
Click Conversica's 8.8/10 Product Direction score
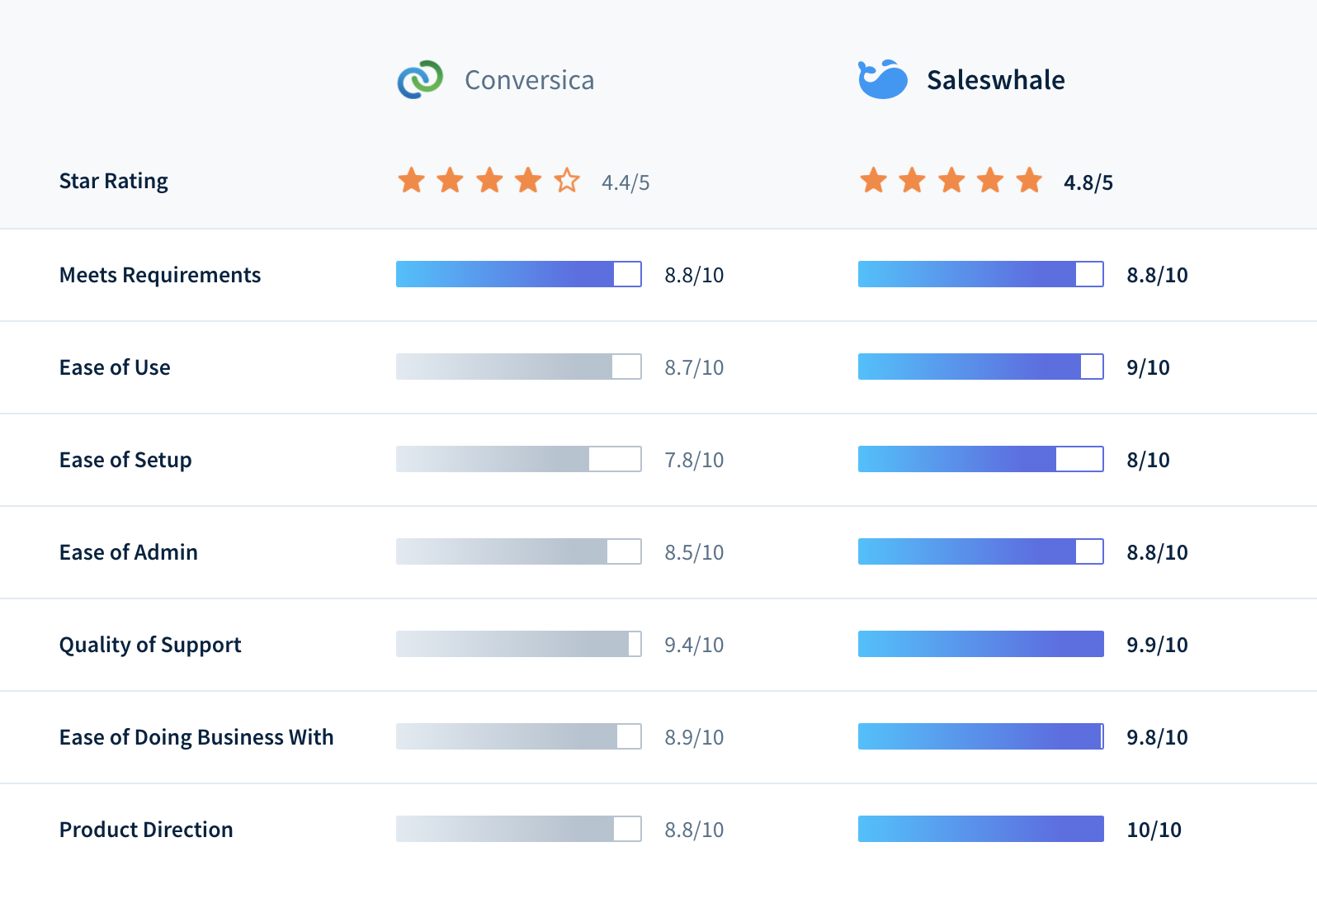coord(694,830)
